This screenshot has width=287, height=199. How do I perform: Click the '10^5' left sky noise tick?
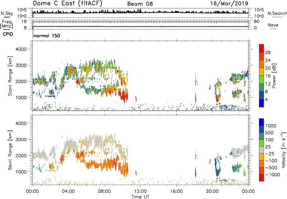(22, 10)
